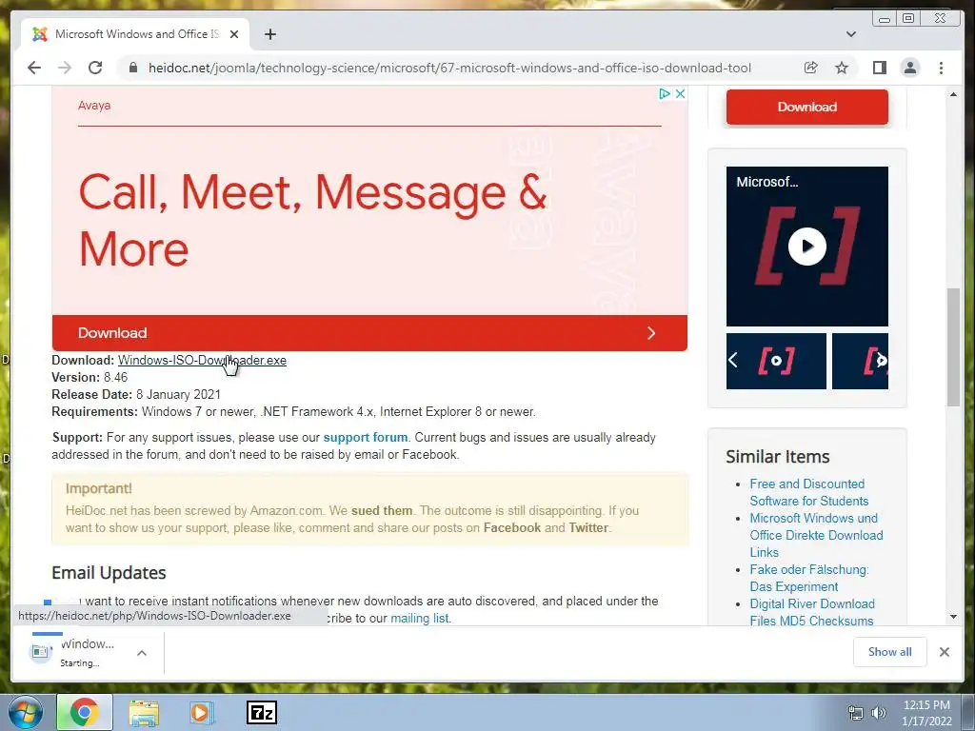Close the Avaya advertisement
975x731 pixels.
point(680,94)
